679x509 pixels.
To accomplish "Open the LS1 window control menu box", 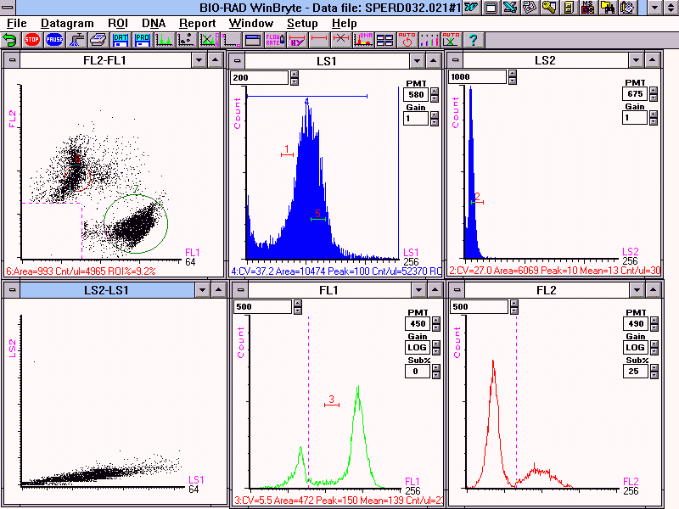I will point(237,61).
